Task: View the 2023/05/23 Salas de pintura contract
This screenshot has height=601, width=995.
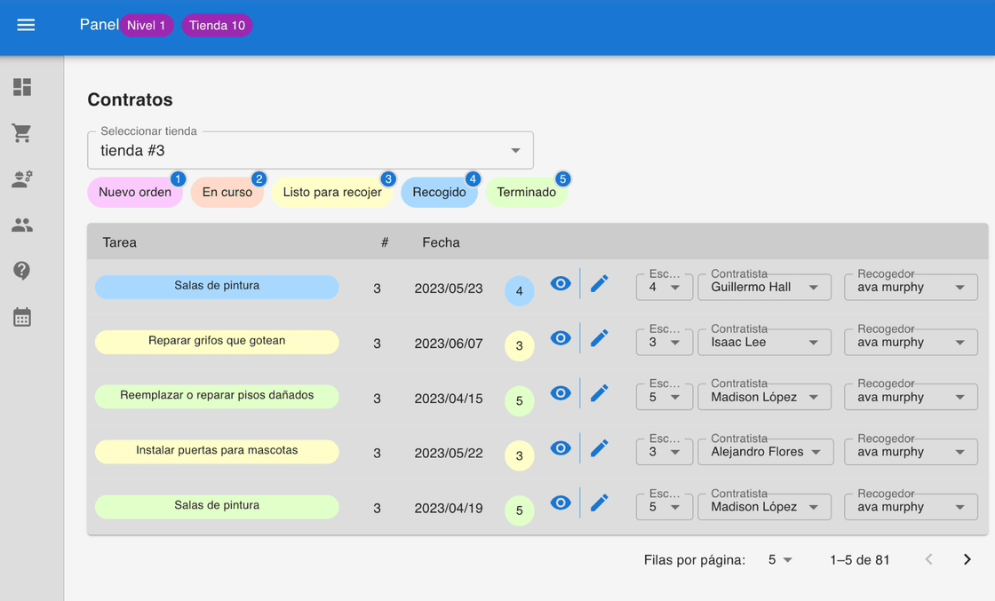Action: tap(561, 284)
